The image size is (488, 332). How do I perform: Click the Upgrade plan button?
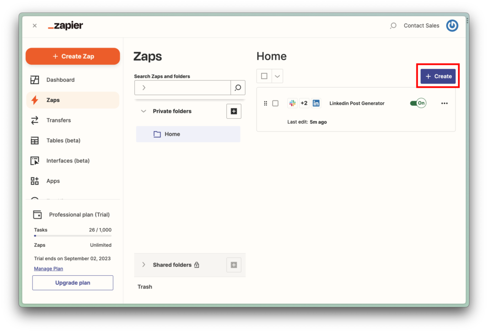[x=73, y=283]
